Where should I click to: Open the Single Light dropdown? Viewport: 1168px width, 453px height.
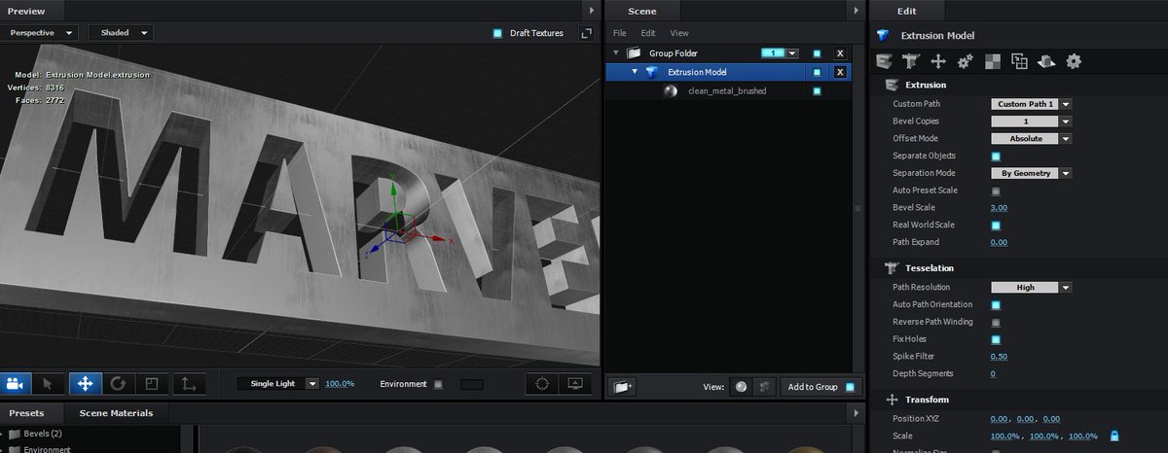click(278, 384)
